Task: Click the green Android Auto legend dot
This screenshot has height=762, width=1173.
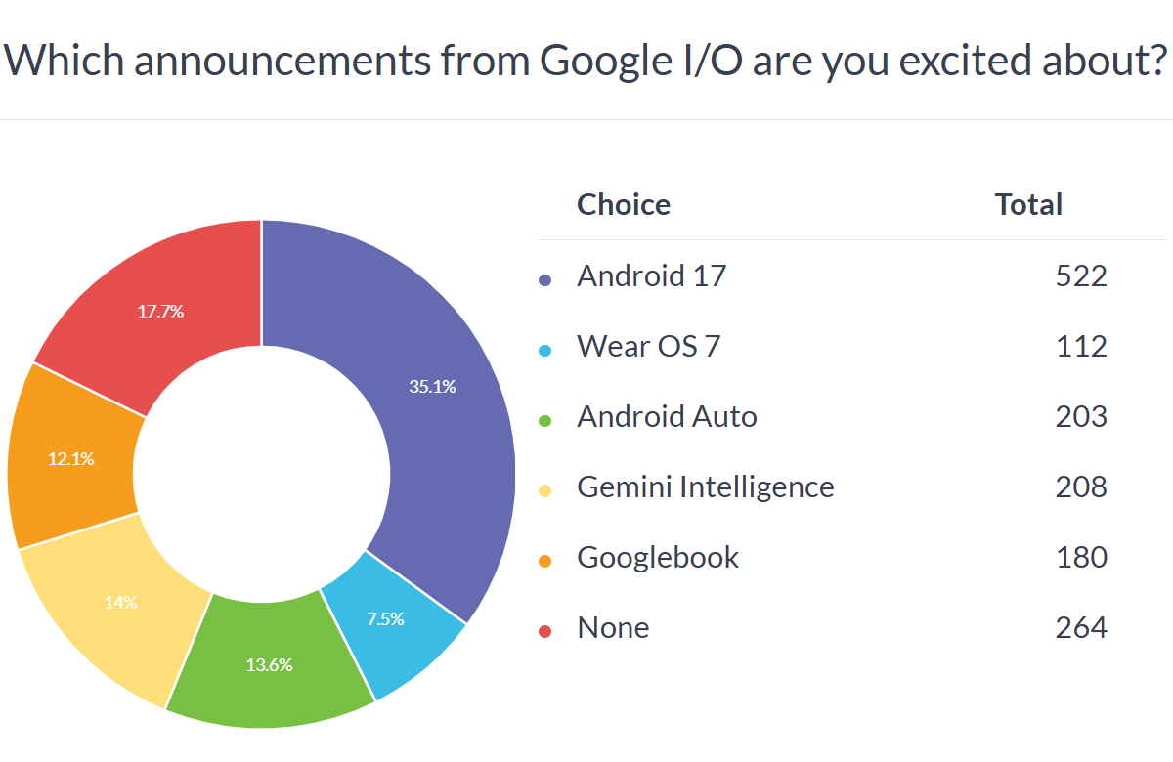Action: point(545,421)
